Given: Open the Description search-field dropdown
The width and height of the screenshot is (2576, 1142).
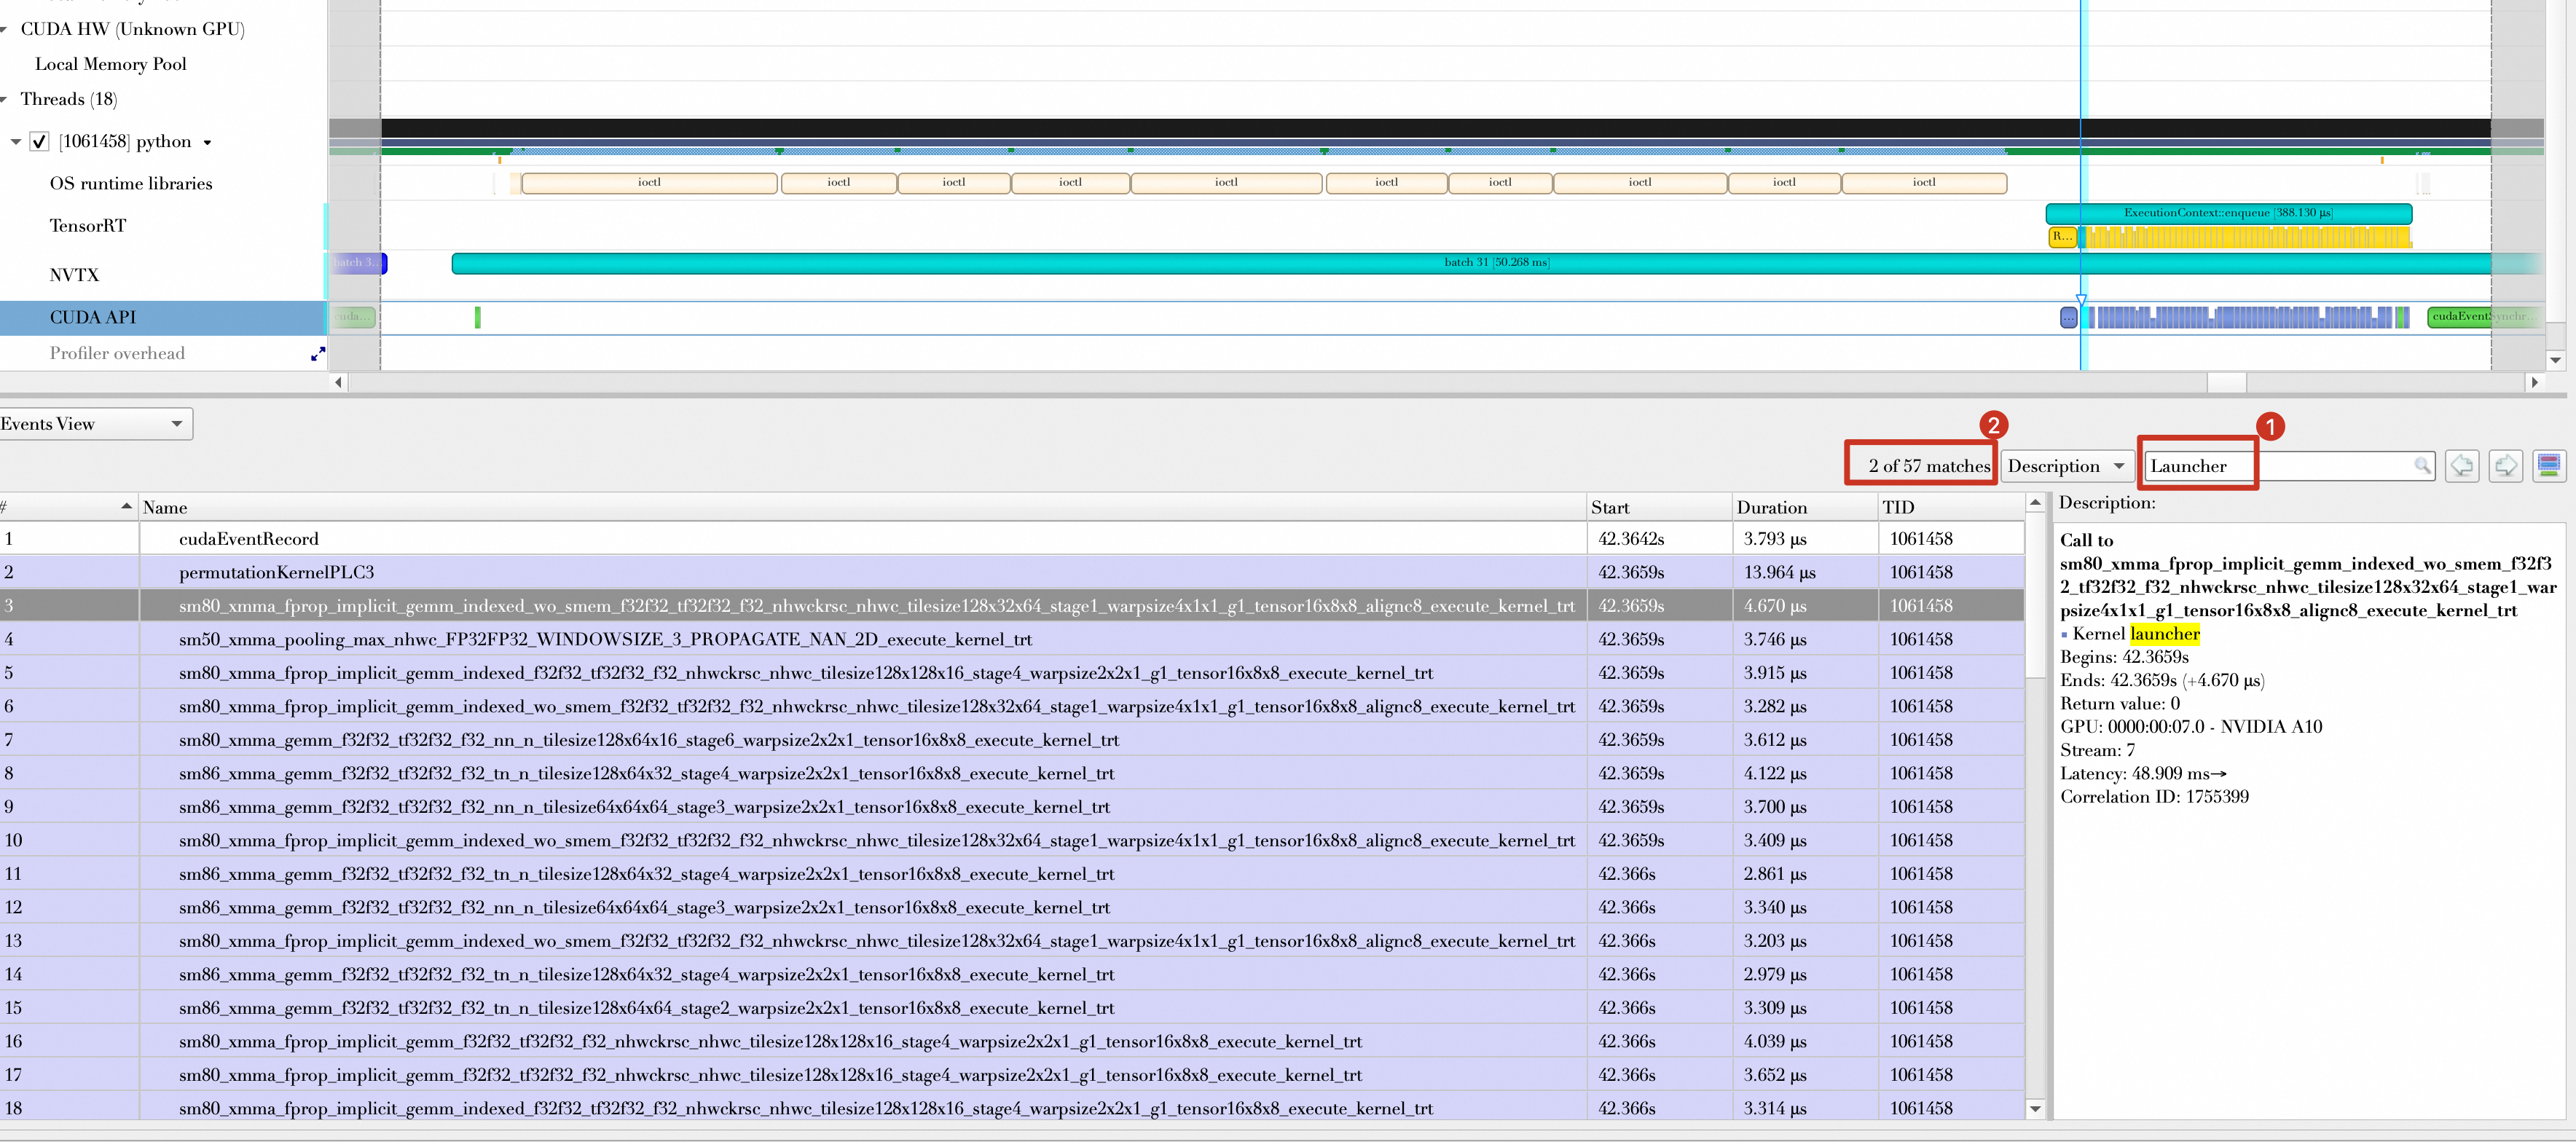Looking at the screenshot, I should pyautogui.click(x=2066, y=466).
